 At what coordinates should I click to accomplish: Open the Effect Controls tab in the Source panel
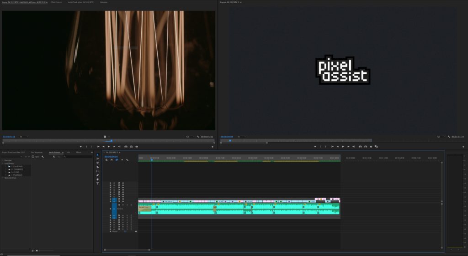(56, 2)
